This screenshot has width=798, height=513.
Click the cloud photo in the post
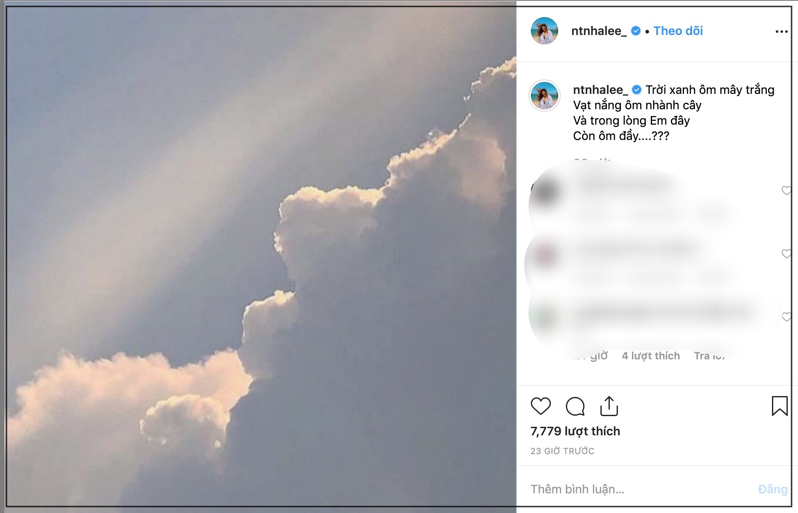[261, 256]
